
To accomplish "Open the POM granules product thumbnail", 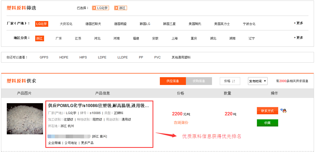I will pos(25,119).
